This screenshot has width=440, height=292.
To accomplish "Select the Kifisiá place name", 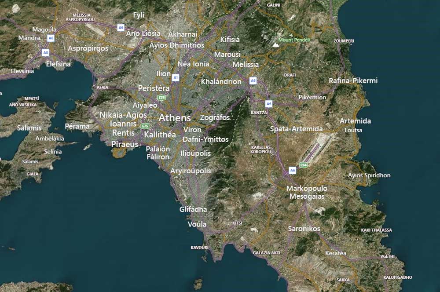I will tap(230, 39).
